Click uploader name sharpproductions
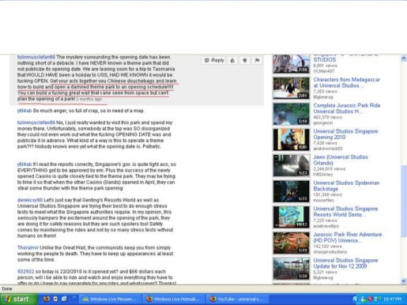The image size is (407, 305). tap(330, 252)
